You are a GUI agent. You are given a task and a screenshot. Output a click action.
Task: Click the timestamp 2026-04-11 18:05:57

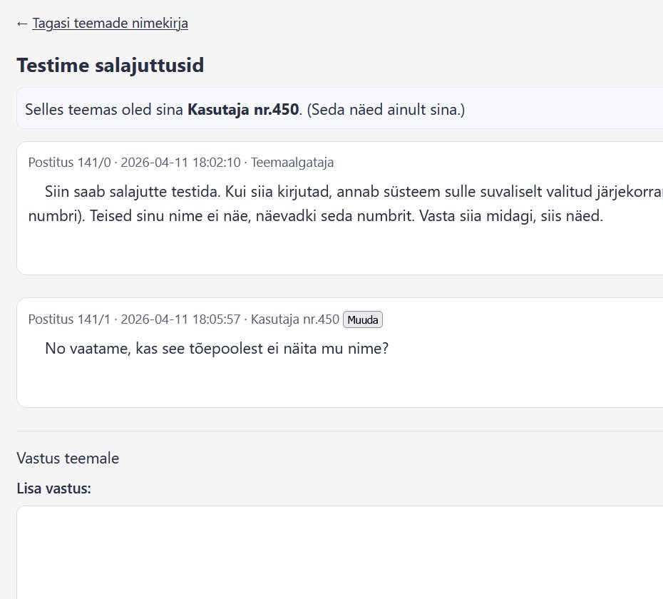coord(180,319)
